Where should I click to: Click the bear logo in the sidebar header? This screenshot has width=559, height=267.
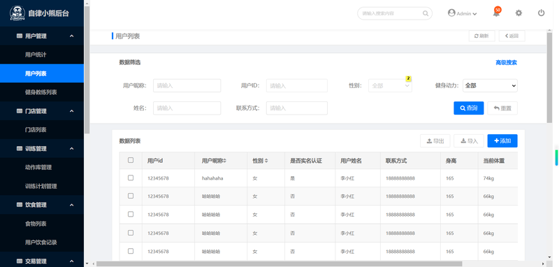coord(17,13)
